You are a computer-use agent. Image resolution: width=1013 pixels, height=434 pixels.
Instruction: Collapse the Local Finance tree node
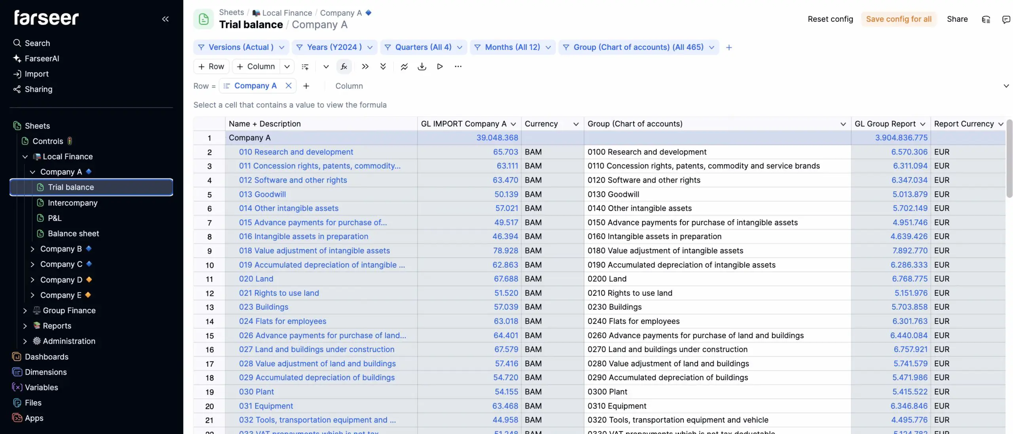click(25, 157)
